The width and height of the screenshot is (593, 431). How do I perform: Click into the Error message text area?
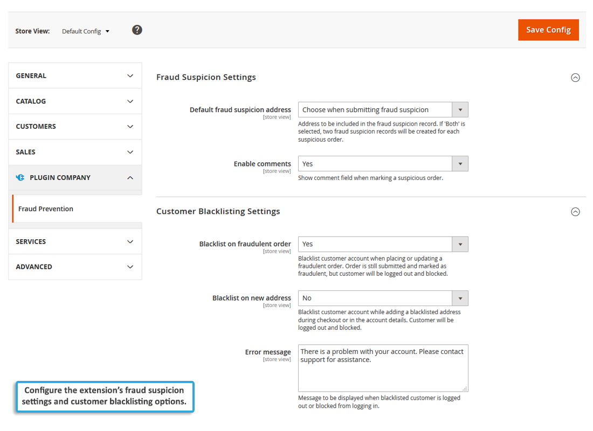383,369
